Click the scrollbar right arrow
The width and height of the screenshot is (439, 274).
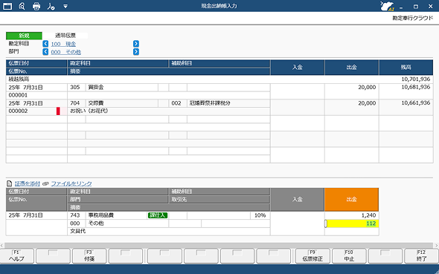(436, 245)
